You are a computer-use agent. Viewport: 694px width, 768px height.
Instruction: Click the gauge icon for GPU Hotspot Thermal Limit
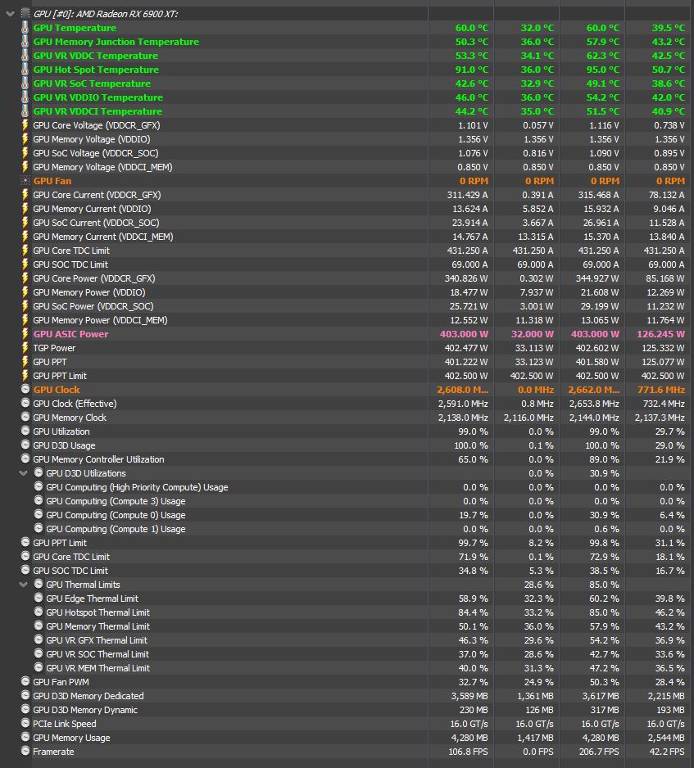point(39,612)
